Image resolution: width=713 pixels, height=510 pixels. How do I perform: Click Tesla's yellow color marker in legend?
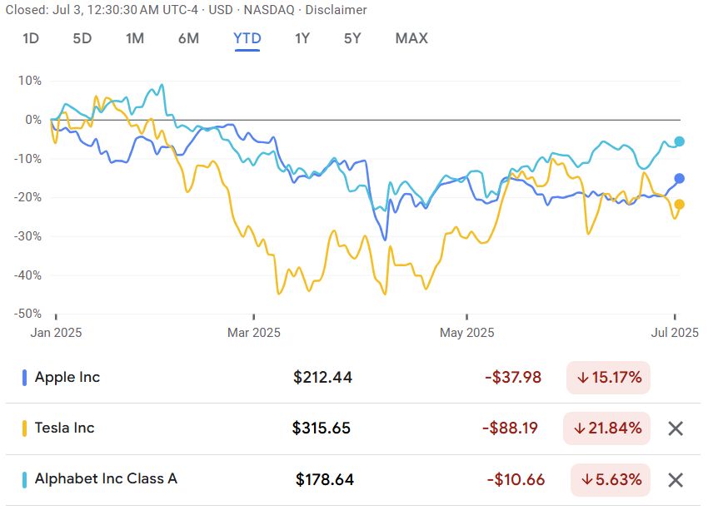[x=24, y=428]
